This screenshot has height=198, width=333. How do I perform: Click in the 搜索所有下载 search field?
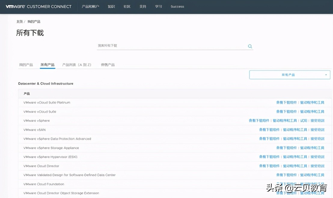(171, 46)
